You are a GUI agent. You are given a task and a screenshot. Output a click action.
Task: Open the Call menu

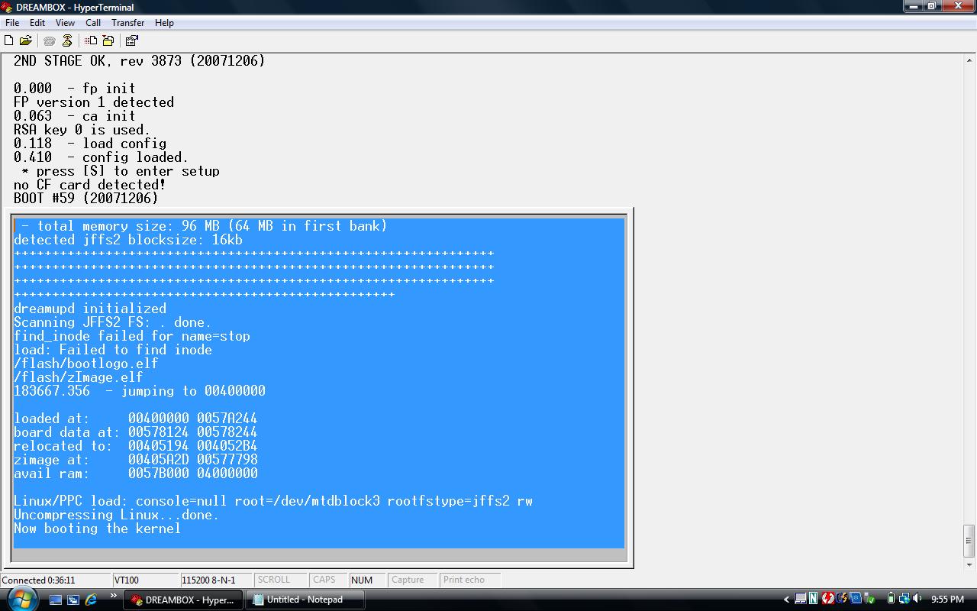(93, 23)
